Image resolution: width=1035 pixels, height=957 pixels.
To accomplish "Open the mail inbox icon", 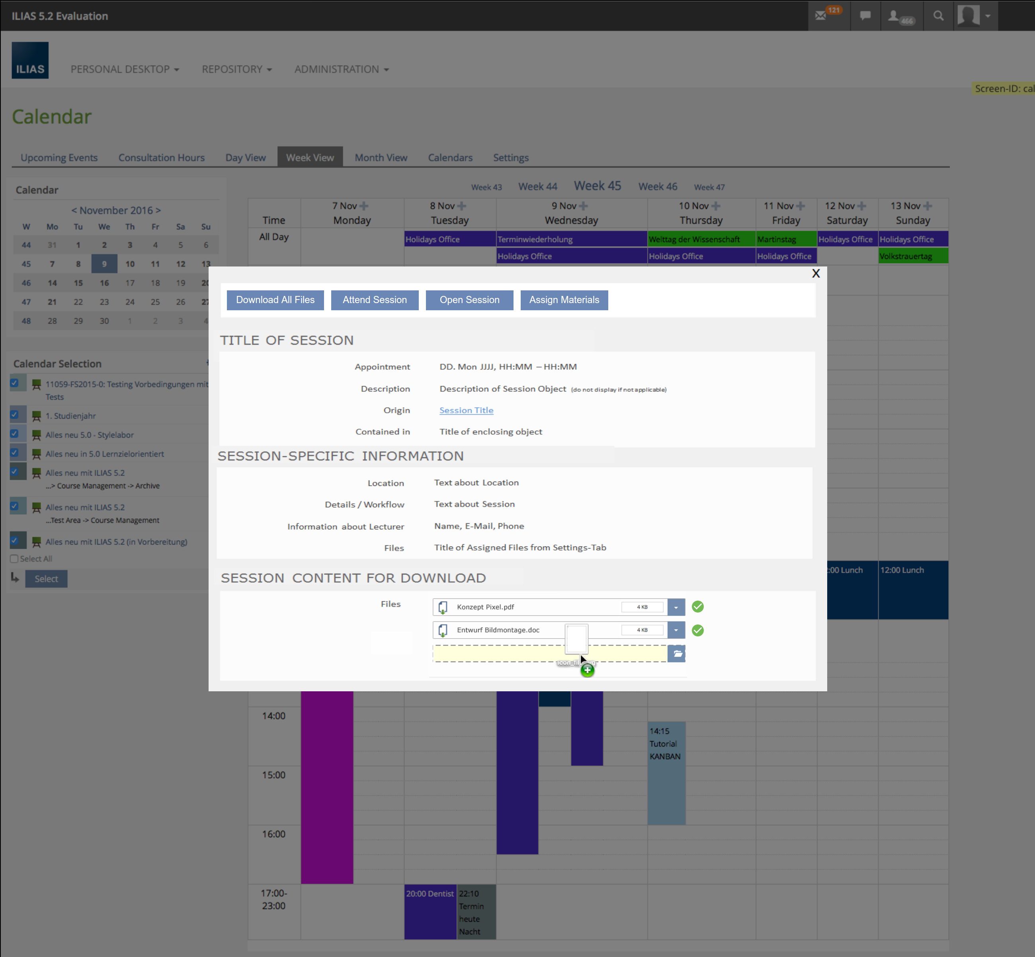I will [820, 16].
